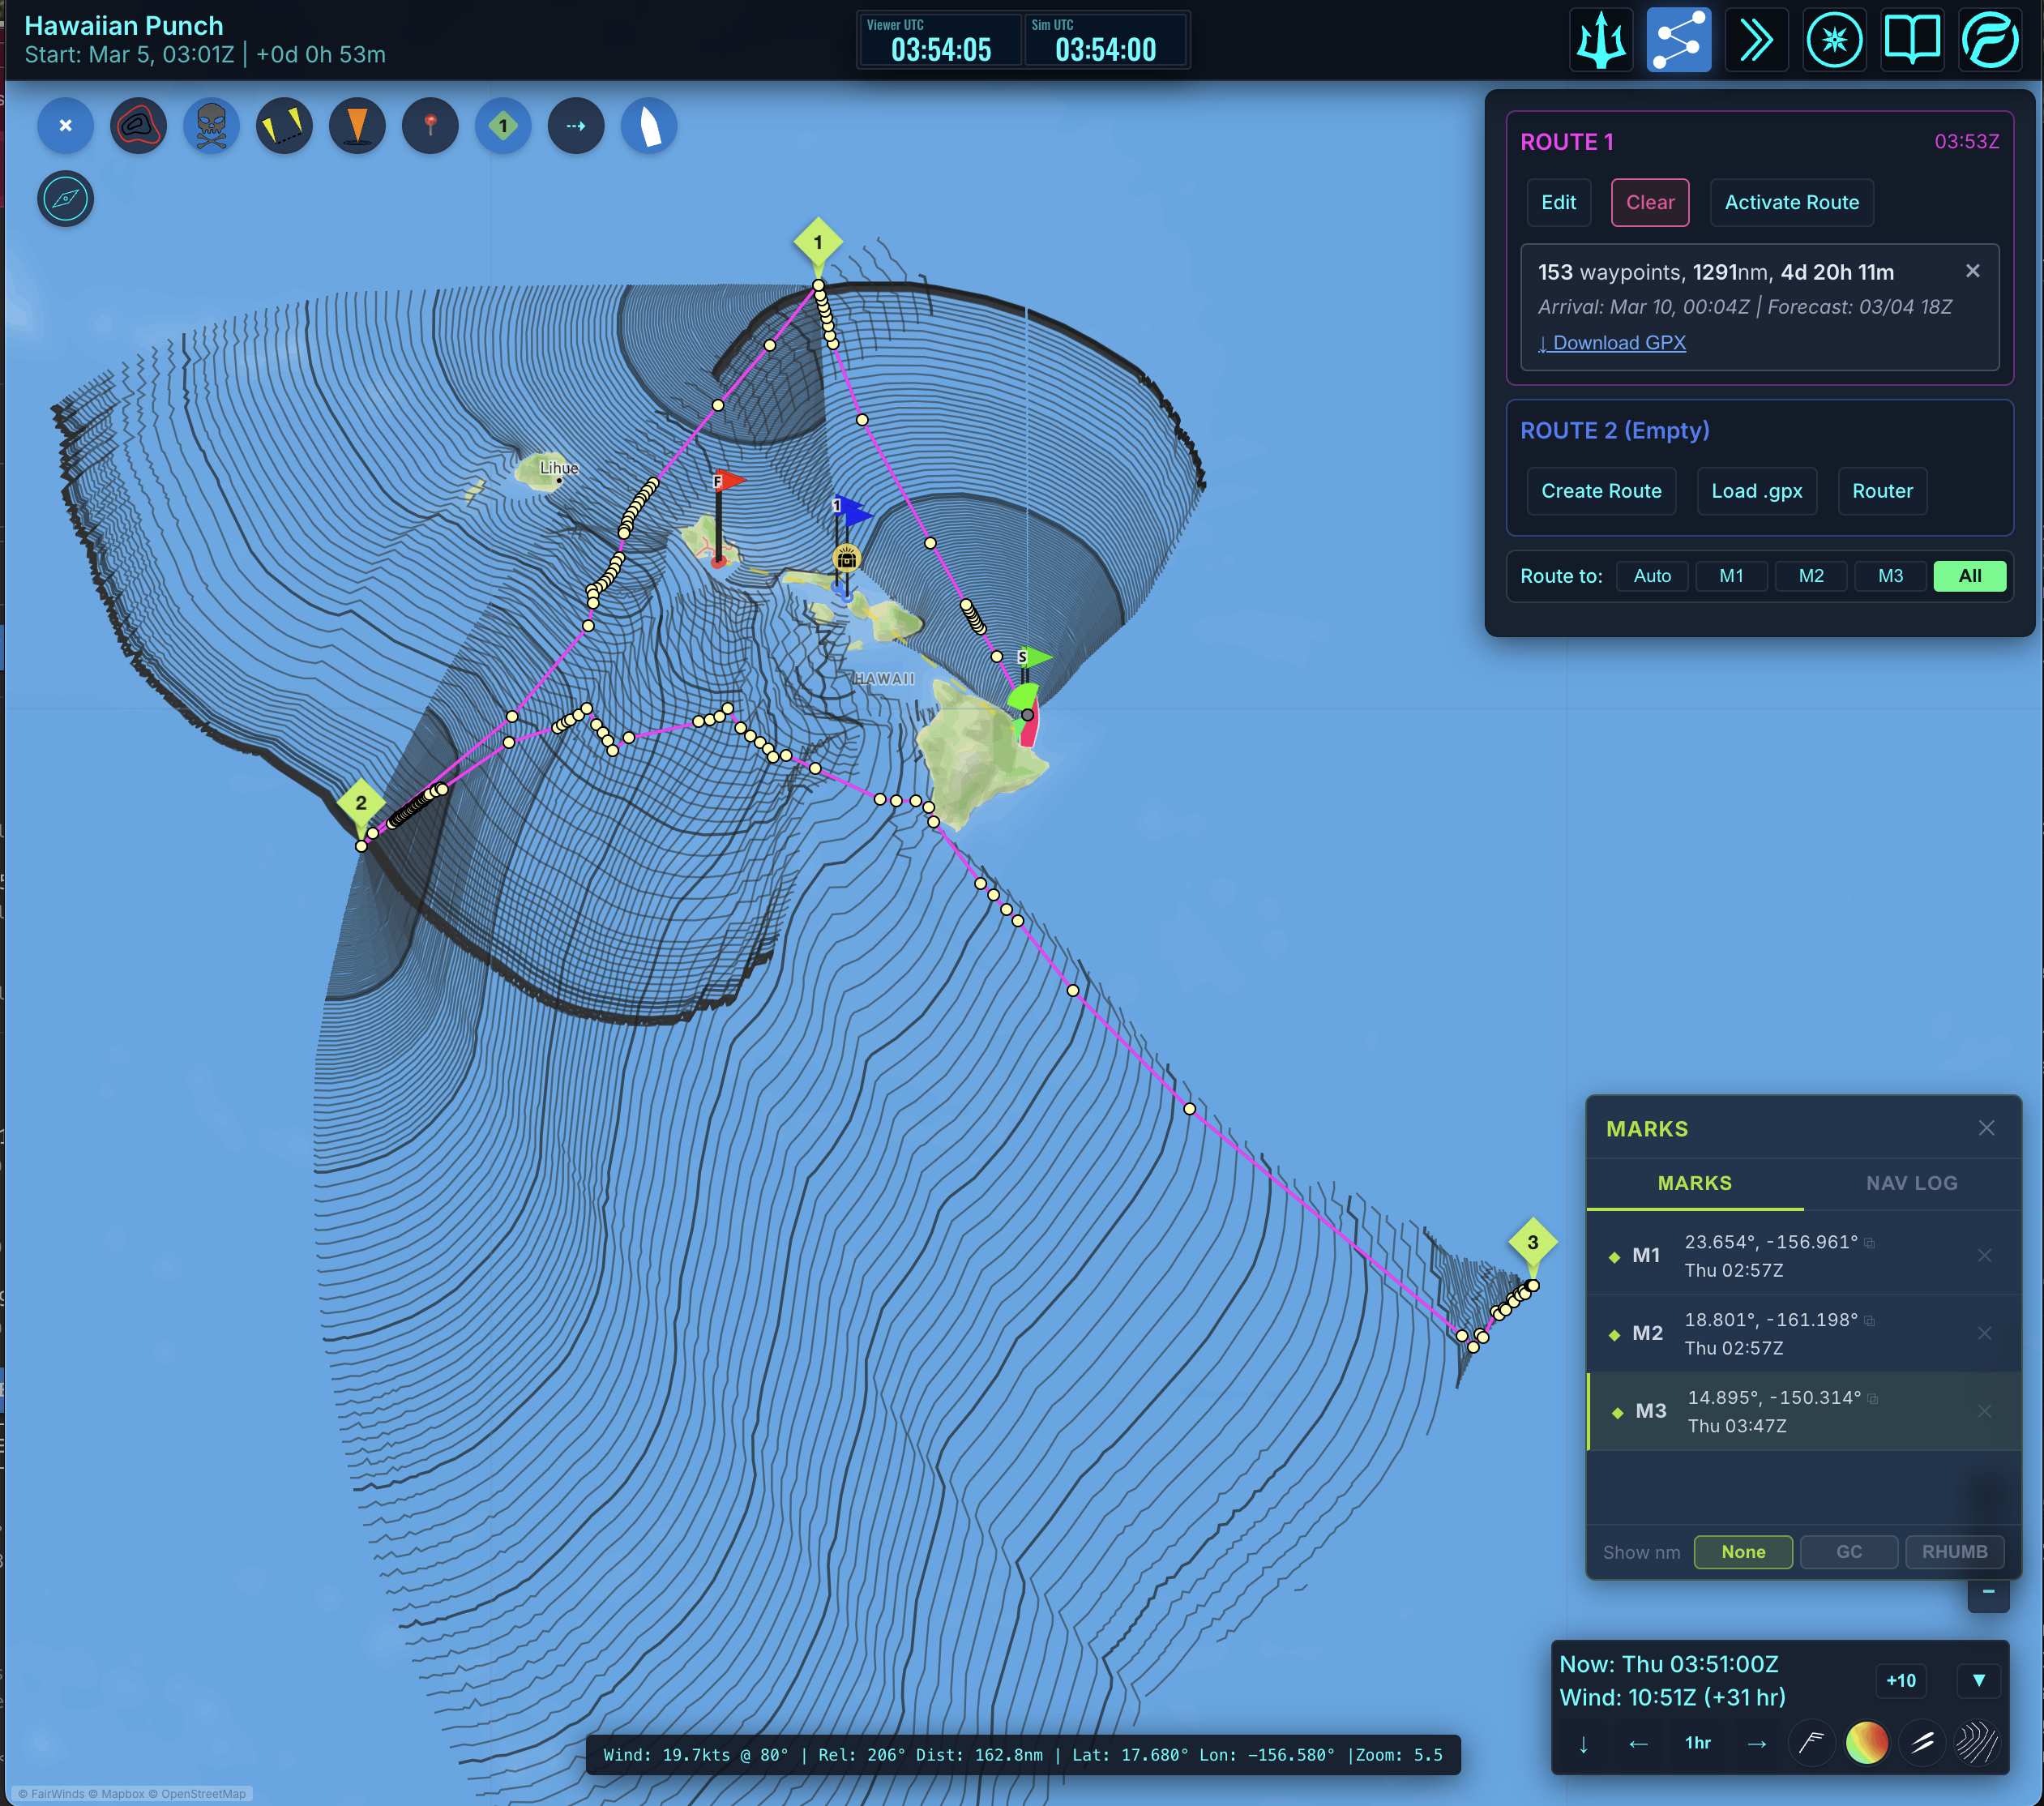Click the Download GPX link
2044x1806 pixels.
(1612, 343)
